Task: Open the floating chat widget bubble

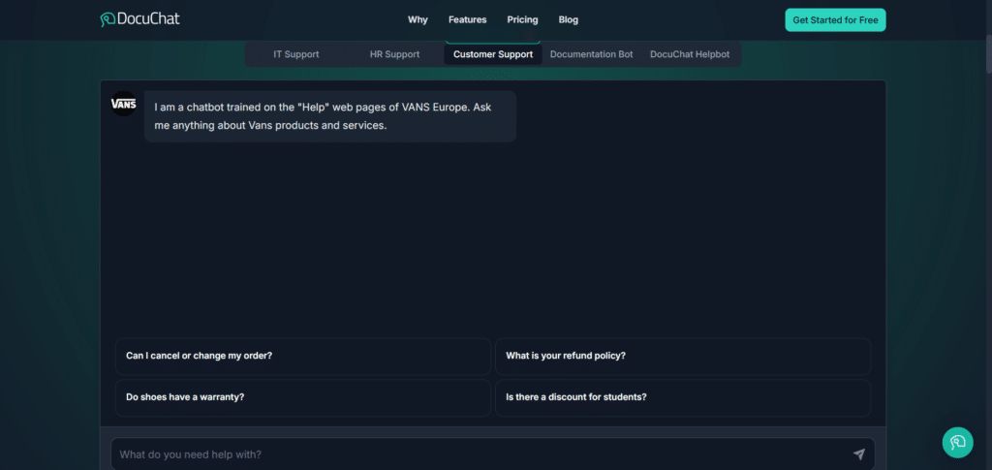Action: pyautogui.click(x=957, y=442)
